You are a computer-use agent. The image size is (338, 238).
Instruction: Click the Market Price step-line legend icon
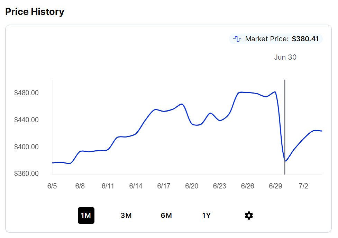pyautogui.click(x=237, y=39)
